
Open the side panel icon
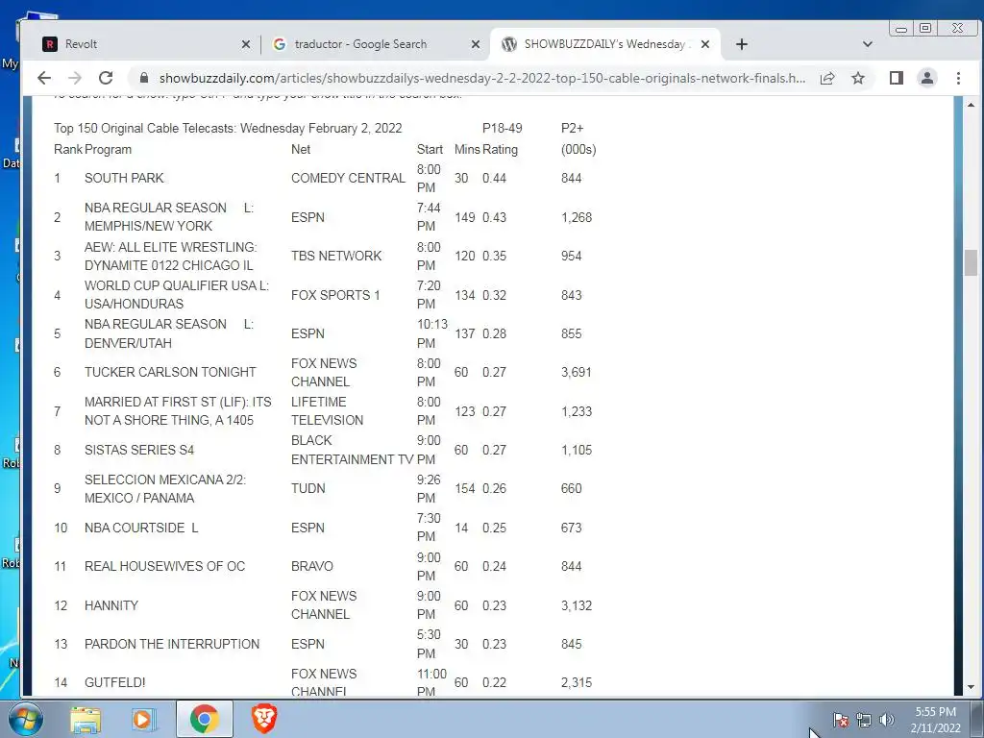[x=897, y=78]
